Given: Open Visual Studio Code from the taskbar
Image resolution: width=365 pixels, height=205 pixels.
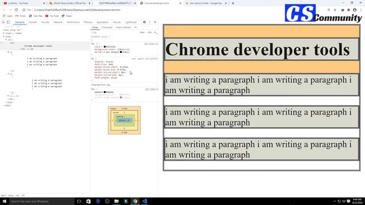Looking at the screenshot, I should tap(144, 201).
